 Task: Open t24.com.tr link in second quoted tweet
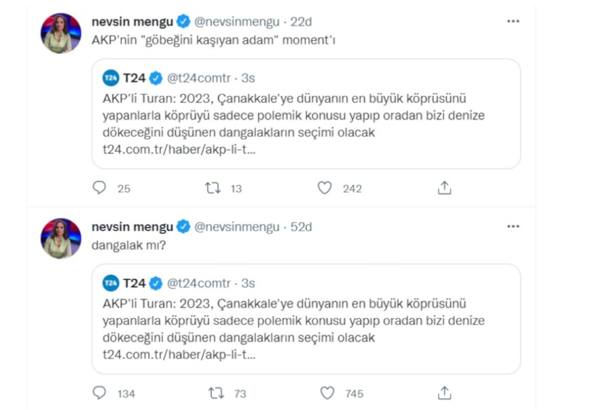click(179, 355)
